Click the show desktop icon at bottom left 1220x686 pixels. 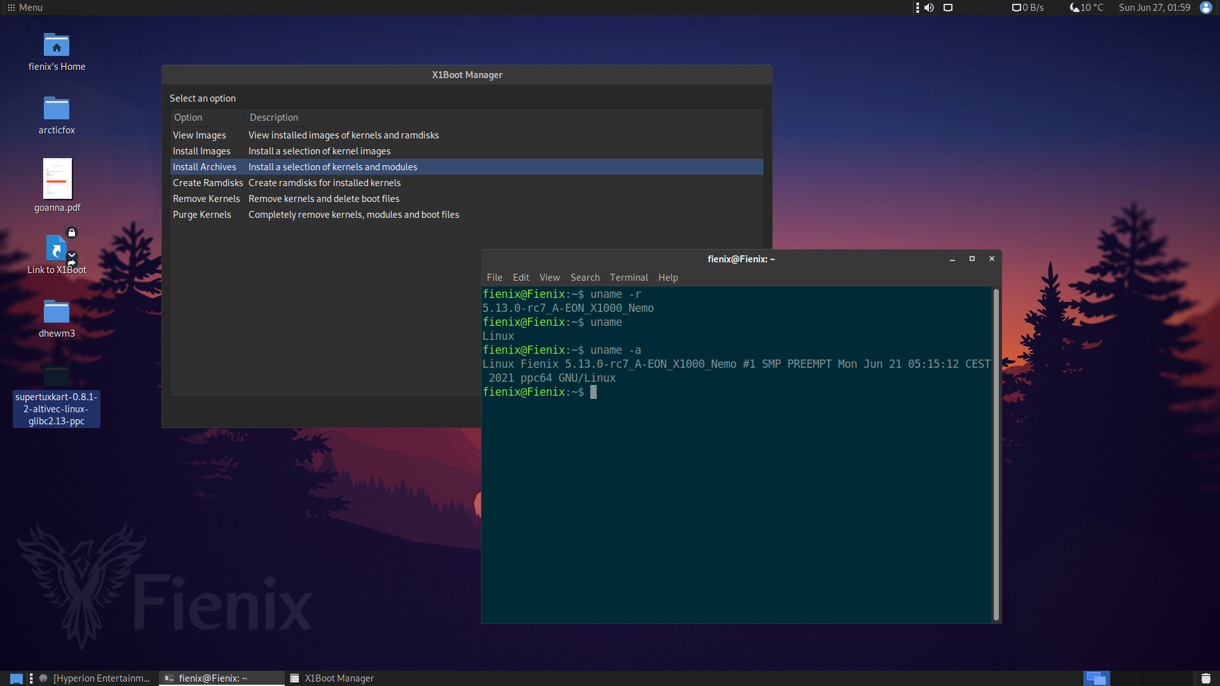tap(17, 678)
